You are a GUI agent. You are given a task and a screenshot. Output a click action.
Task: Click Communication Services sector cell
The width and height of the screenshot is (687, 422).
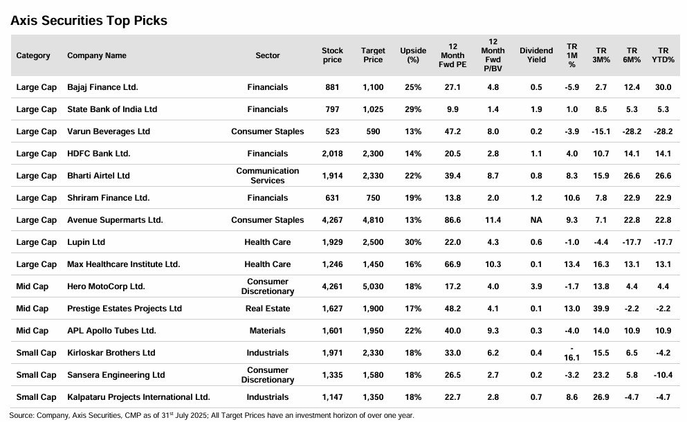pos(268,176)
